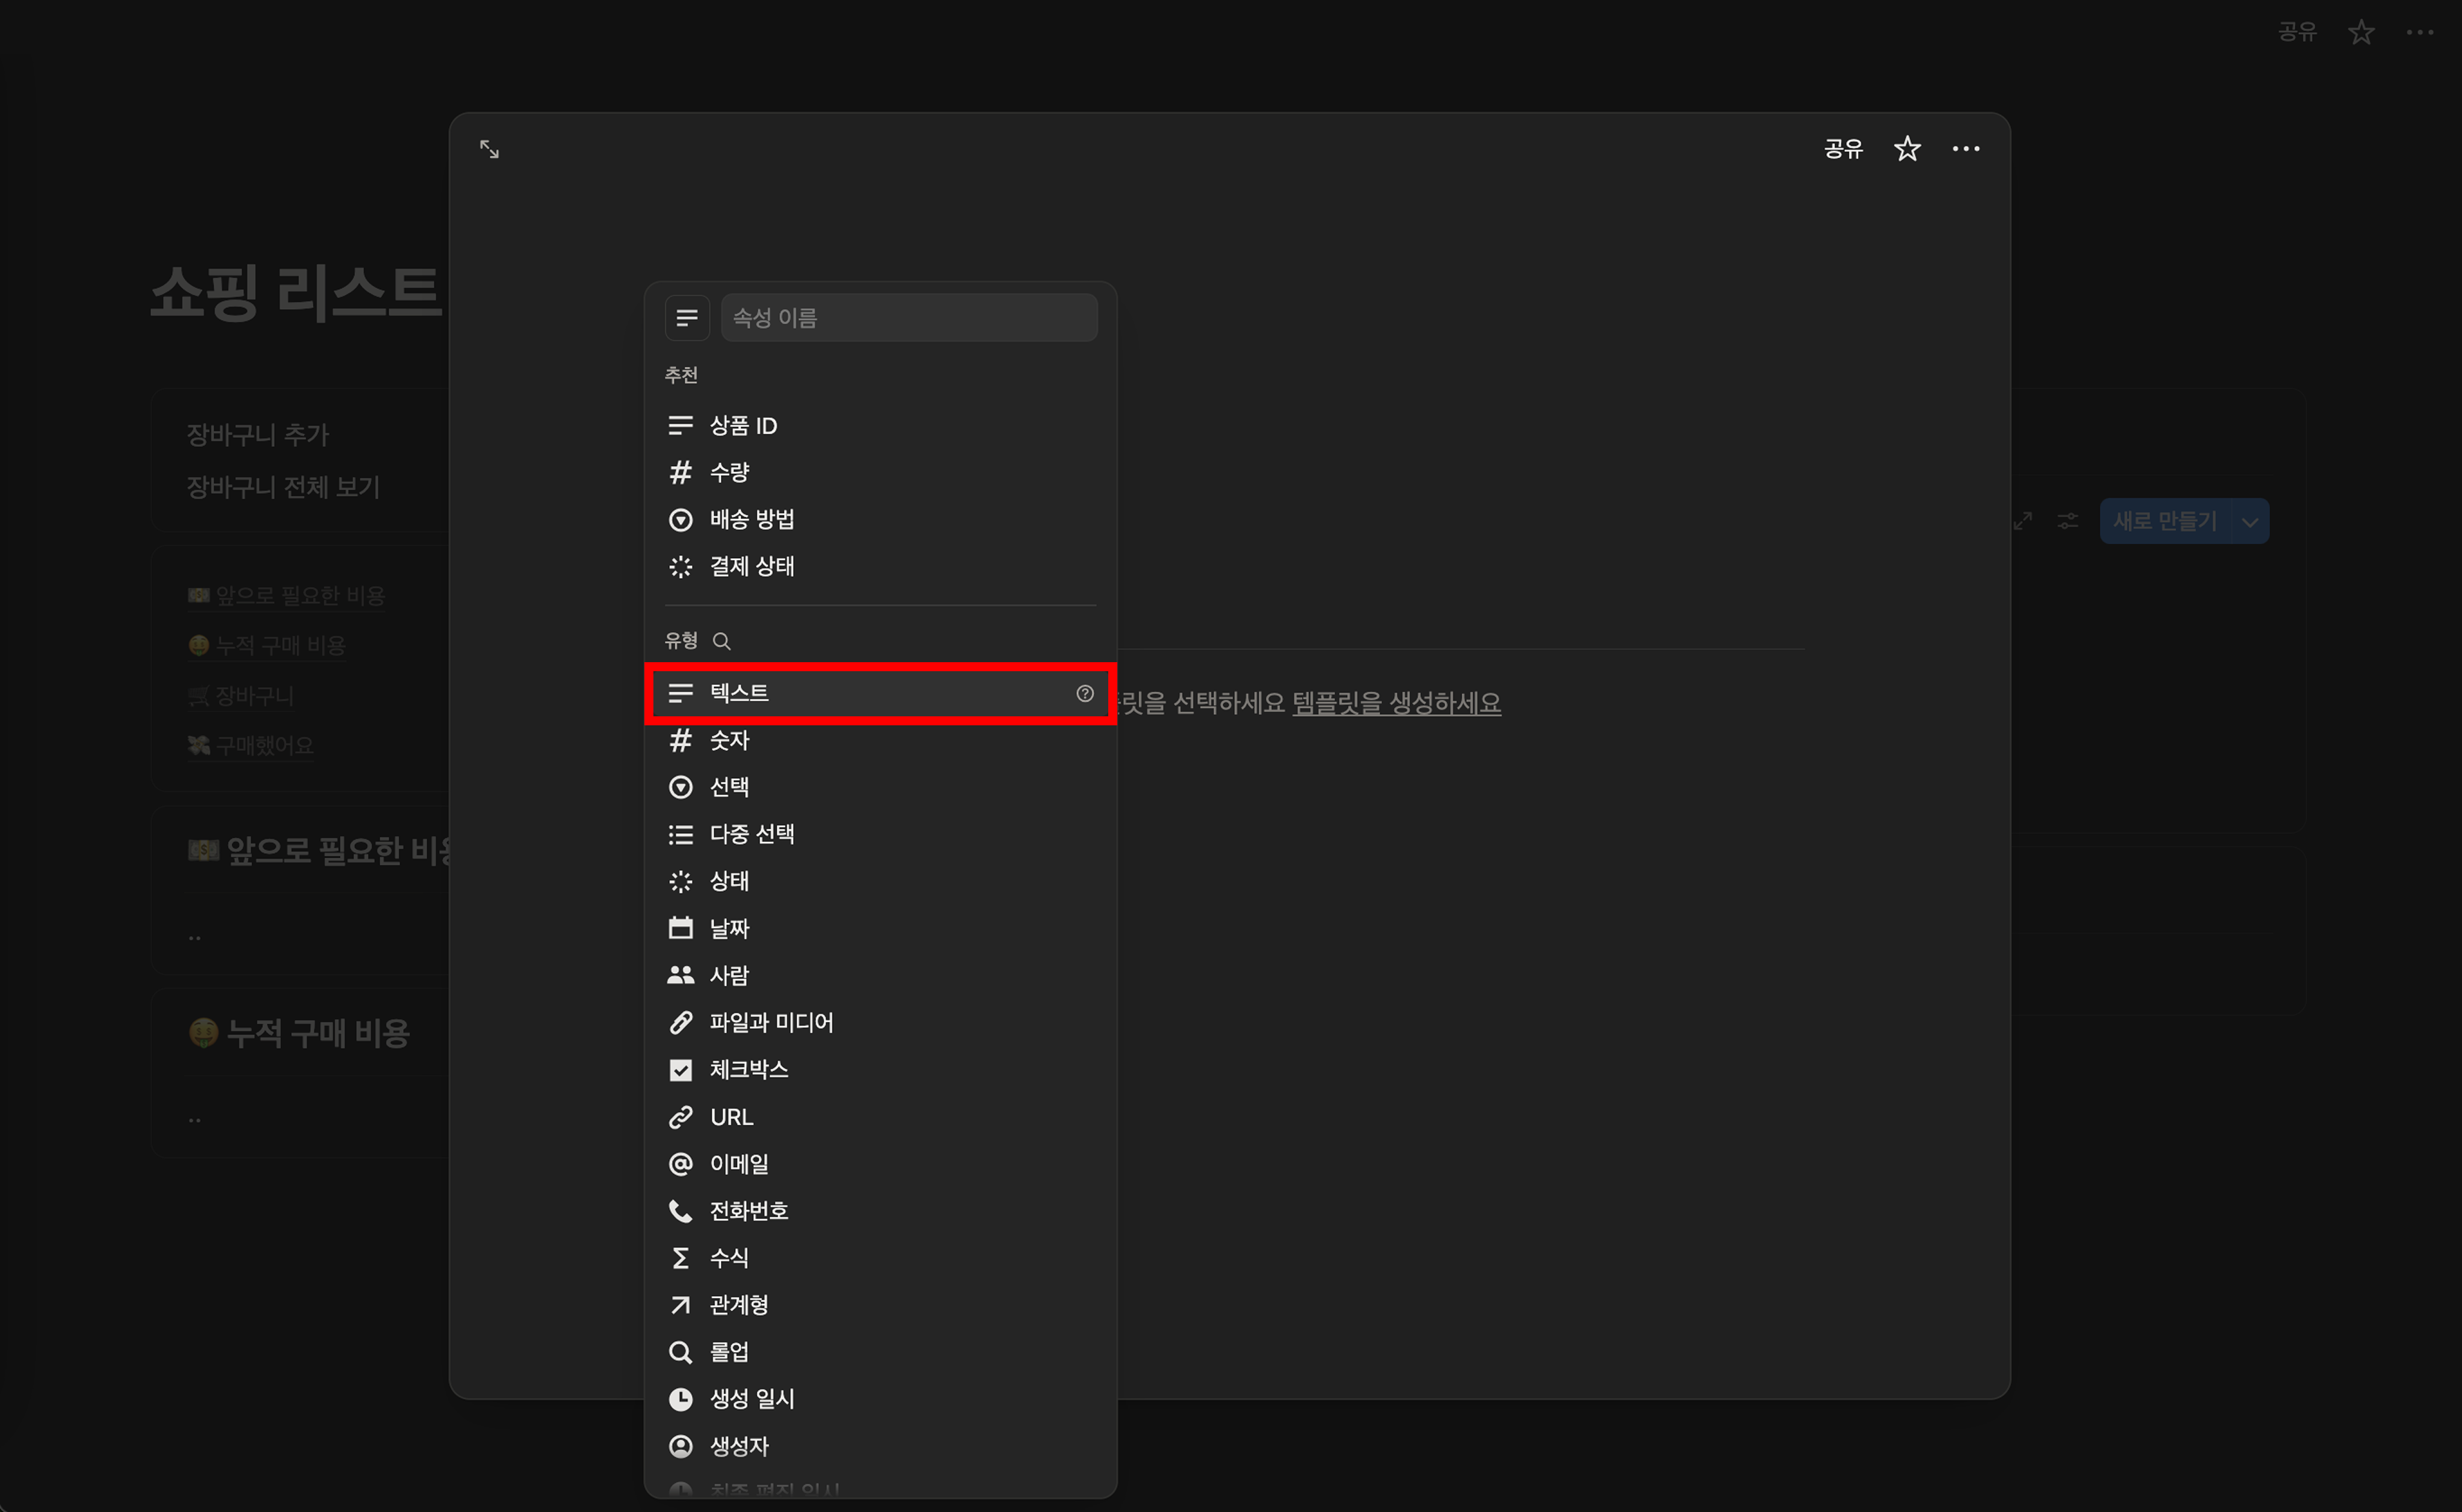
Task: Select the 수식 formula property type
Action: tap(729, 1258)
